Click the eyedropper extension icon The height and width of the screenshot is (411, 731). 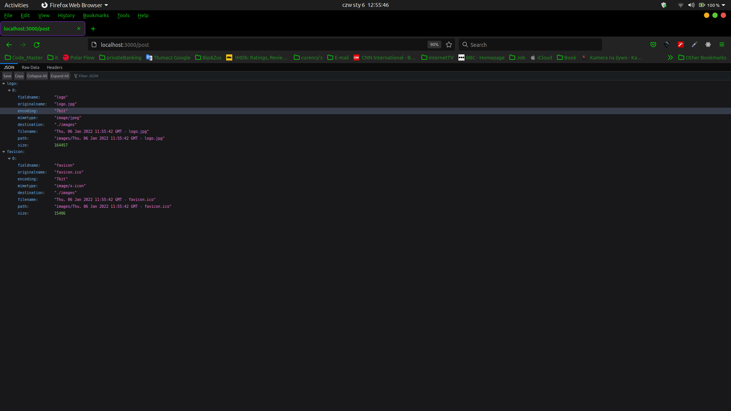(694, 45)
